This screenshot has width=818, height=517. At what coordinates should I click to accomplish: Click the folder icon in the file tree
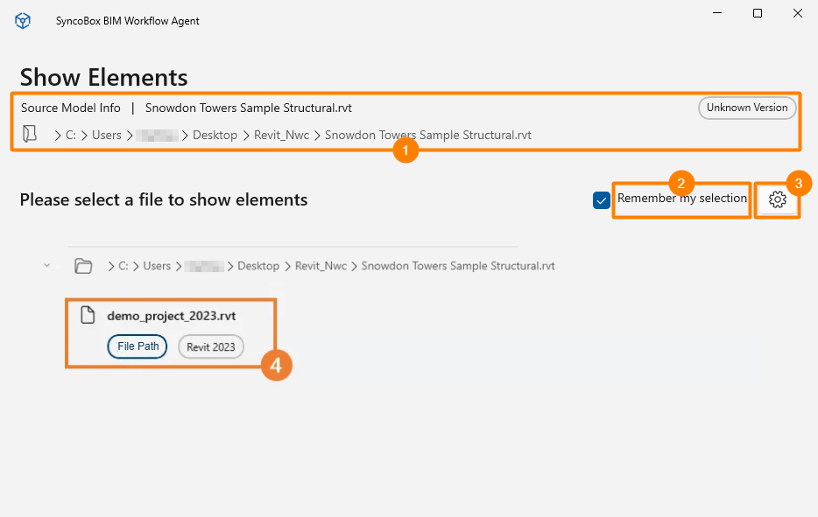coord(83,266)
